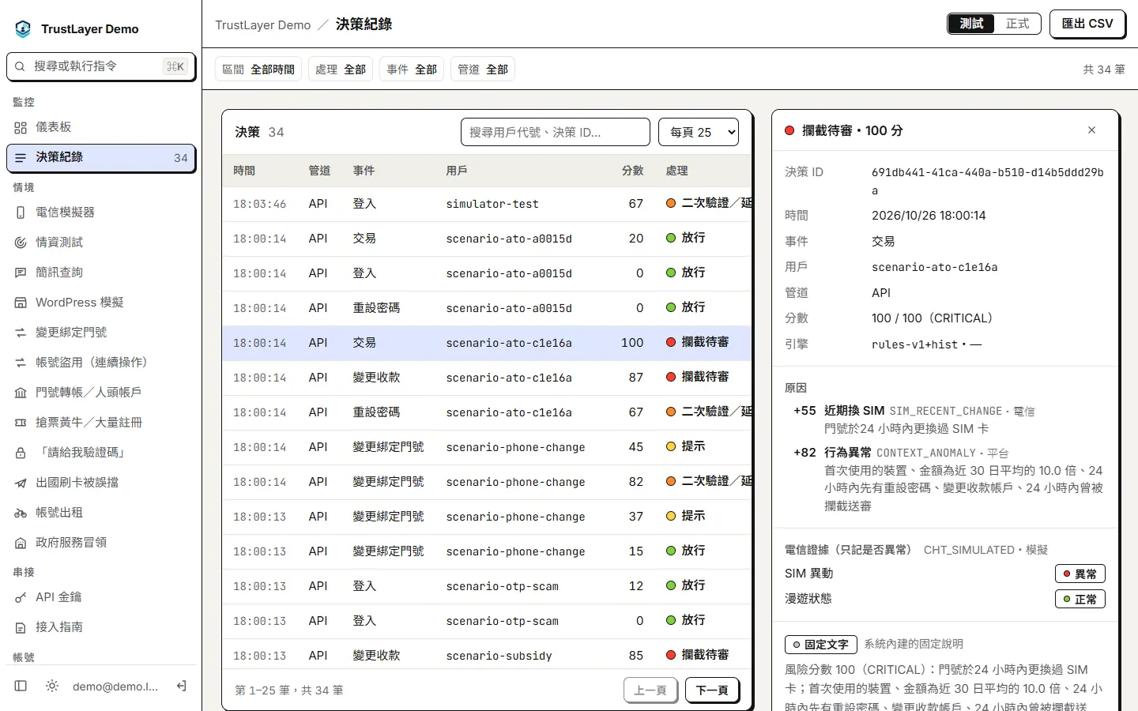Click the 接入指南 document icon
The image size is (1138, 711).
click(x=21, y=627)
